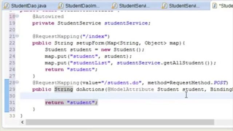Click the @ModelAttribute annotation
Image resolution: width=233 pixels, height=131 pixels.
131,89
